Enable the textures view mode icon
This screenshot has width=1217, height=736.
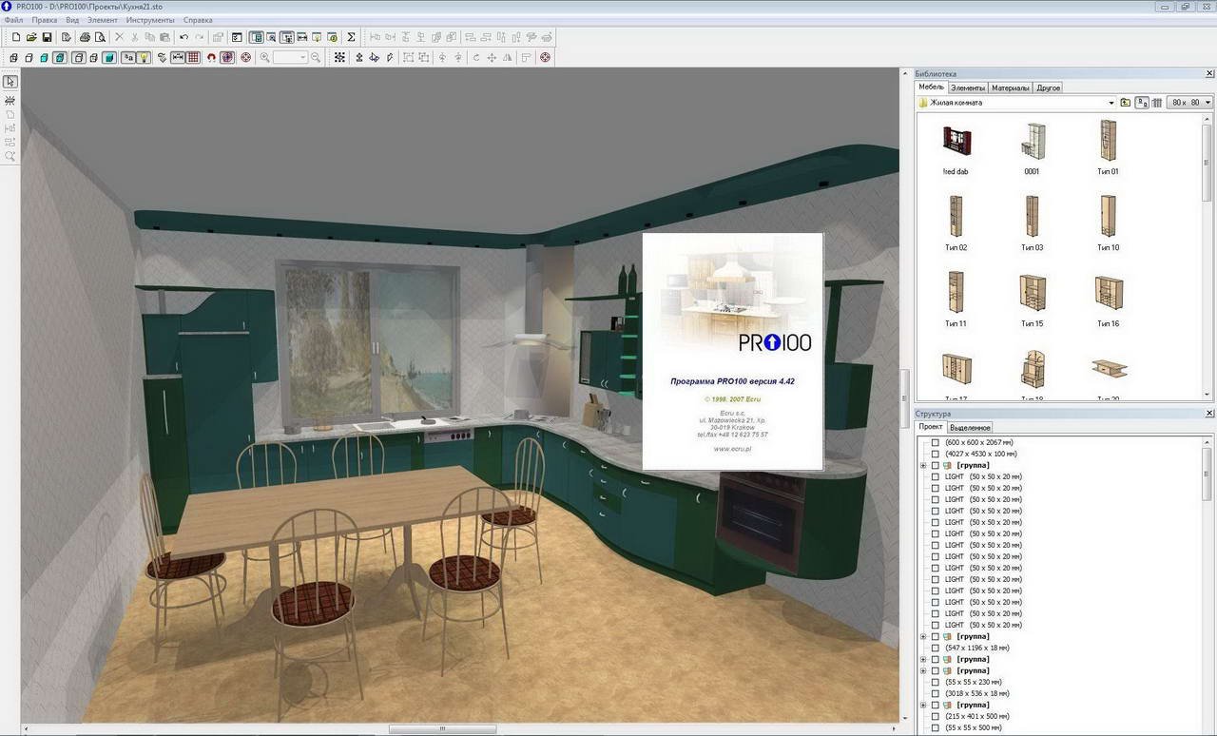[x=59, y=57]
